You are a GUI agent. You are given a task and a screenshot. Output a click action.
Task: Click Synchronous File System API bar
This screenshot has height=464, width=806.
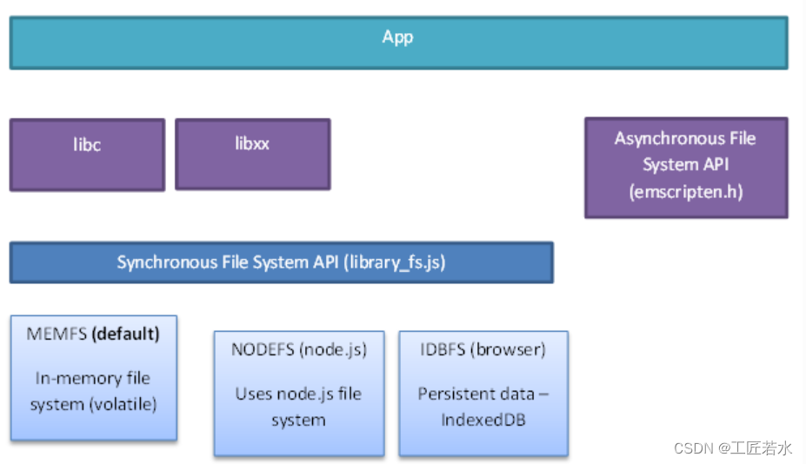tap(282, 262)
